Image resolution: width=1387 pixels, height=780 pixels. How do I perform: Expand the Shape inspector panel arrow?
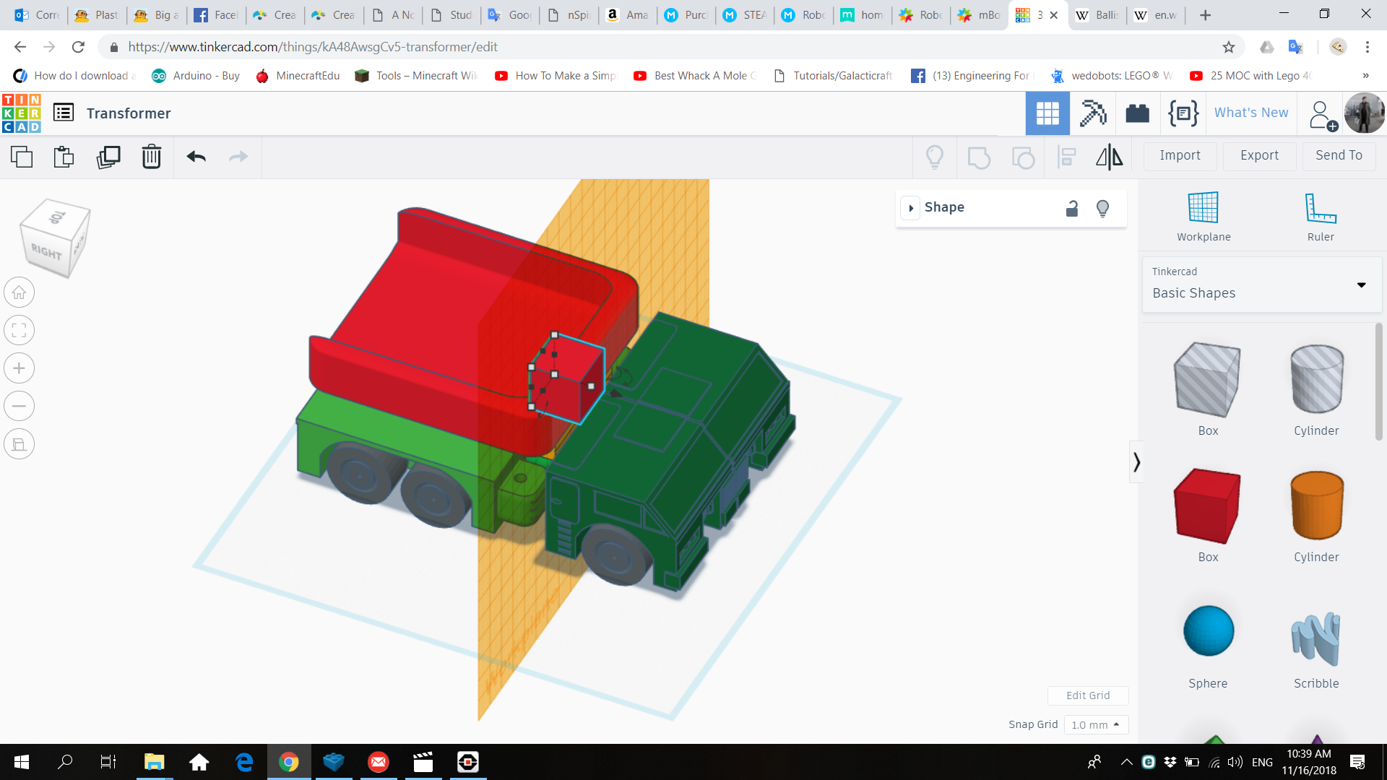coord(911,208)
